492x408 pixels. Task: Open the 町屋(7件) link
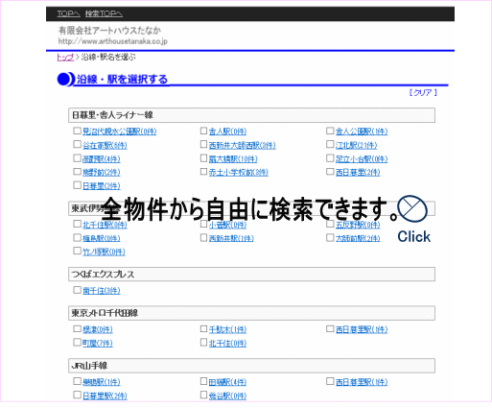[98, 344]
